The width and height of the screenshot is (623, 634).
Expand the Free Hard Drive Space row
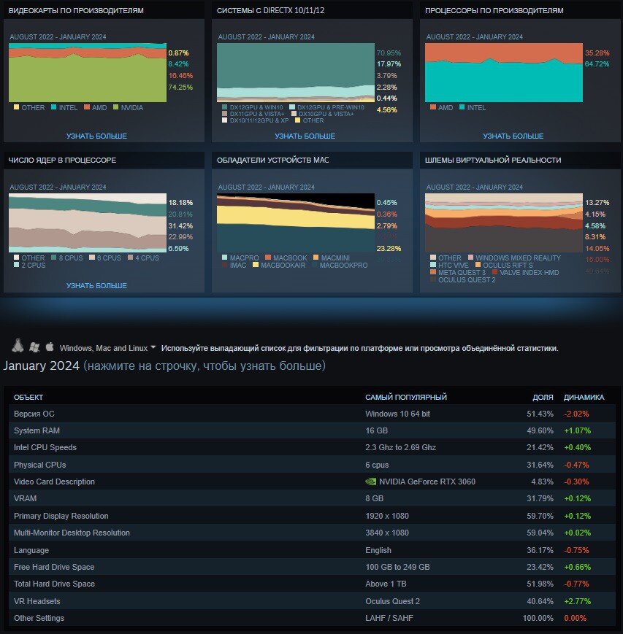coord(312,567)
